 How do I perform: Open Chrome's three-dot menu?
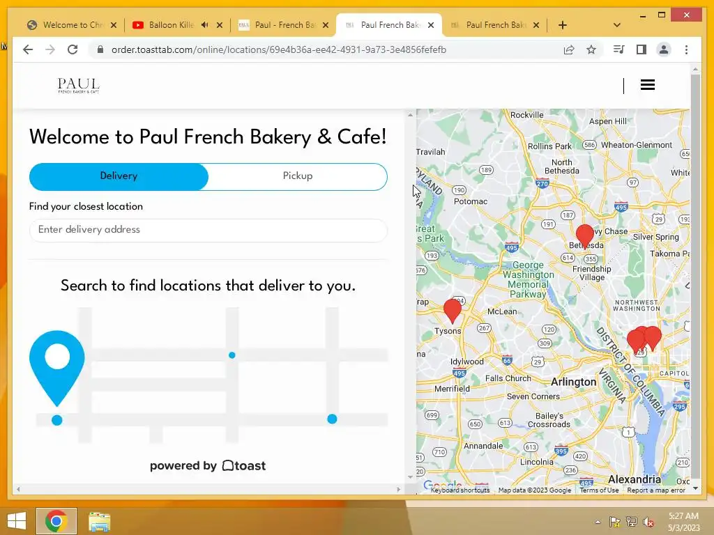[686, 49]
